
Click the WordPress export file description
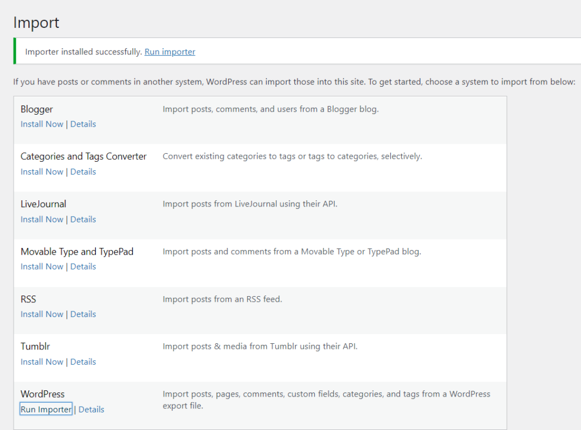click(326, 400)
